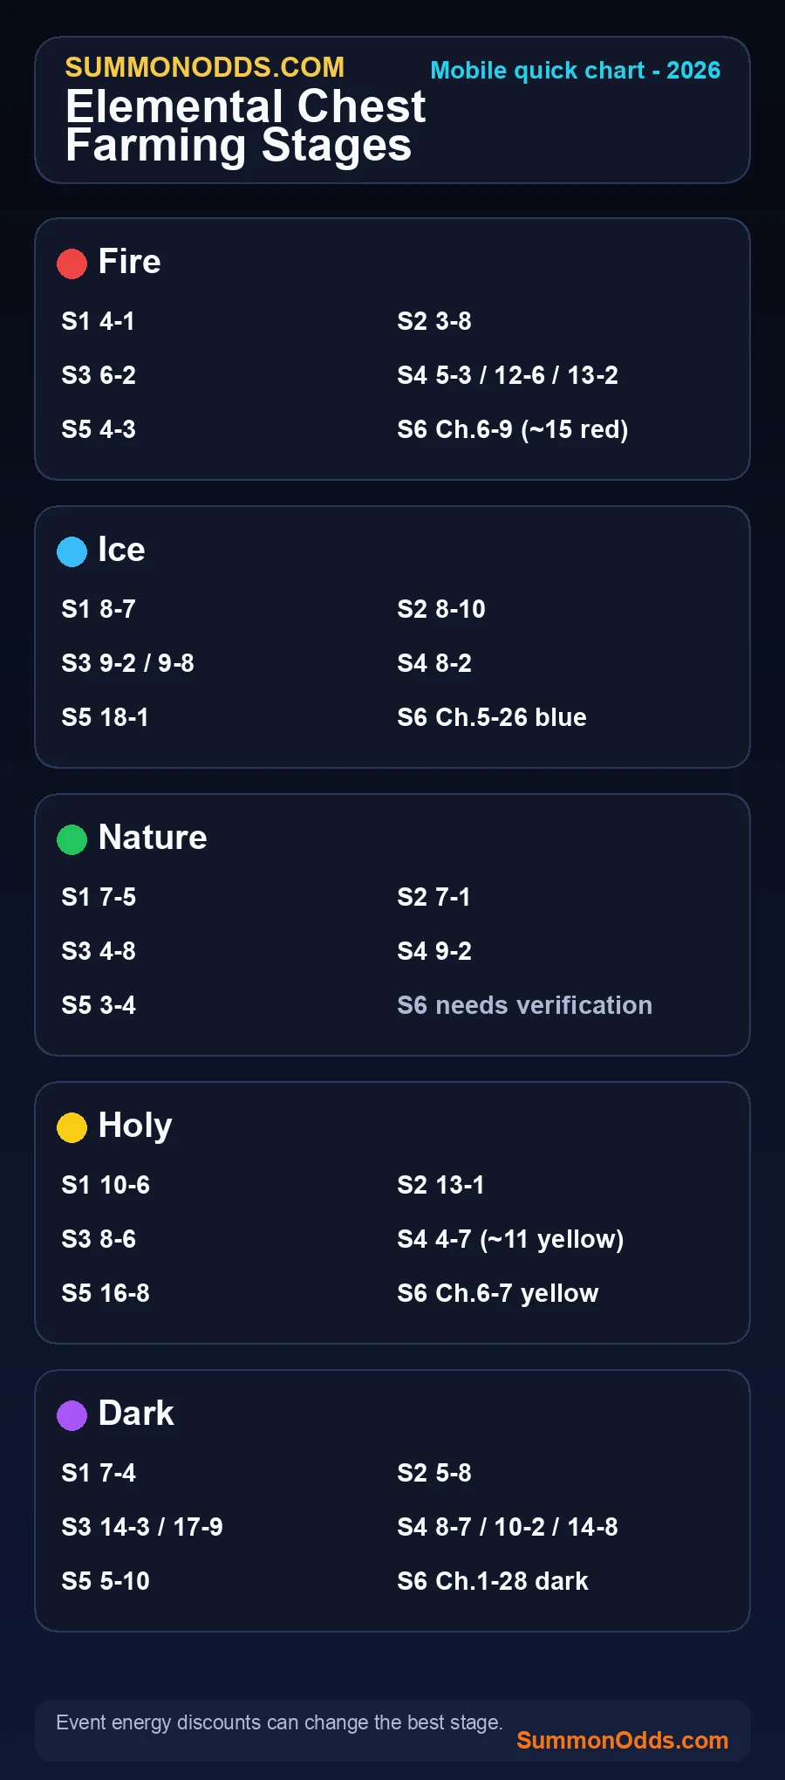Screen dimensions: 785x1780
Task: Click Holy S4 4-7 yellow entry
Action: pyautogui.click(x=510, y=1240)
